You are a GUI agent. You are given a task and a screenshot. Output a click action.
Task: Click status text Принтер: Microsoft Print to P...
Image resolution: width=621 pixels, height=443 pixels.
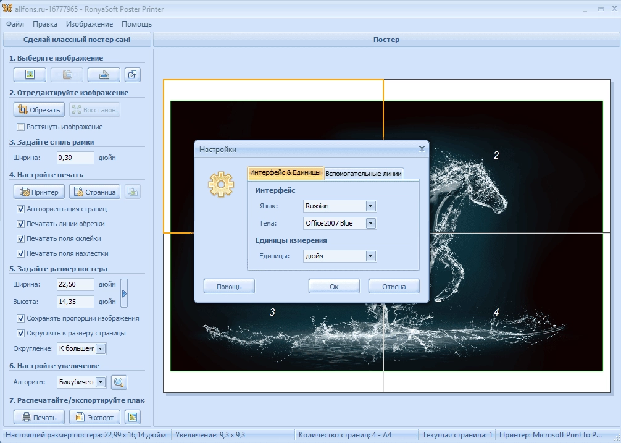pos(551,435)
